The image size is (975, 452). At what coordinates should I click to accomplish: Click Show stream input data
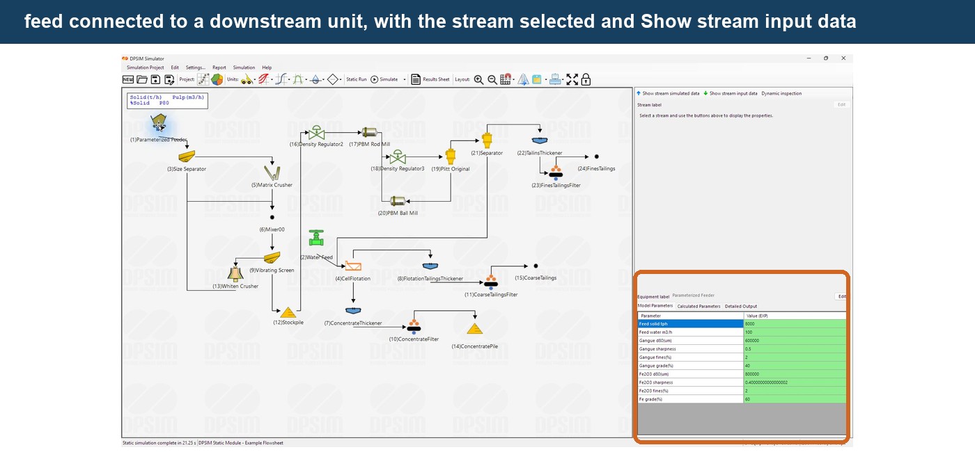tap(731, 93)
